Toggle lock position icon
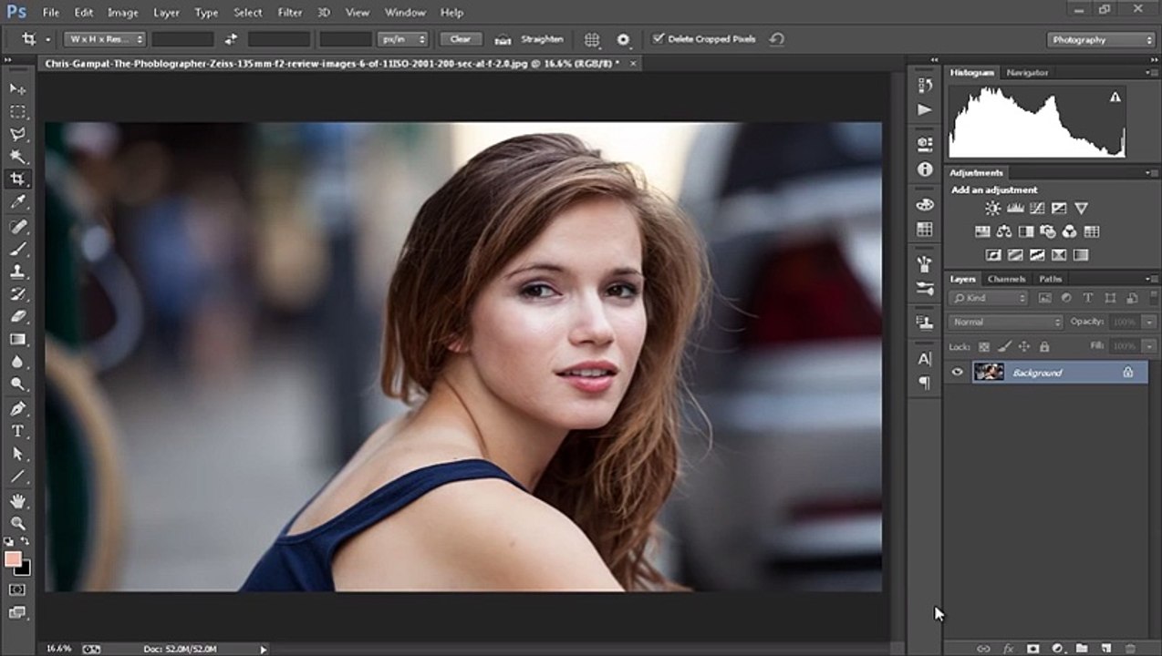 (1023, 346)
